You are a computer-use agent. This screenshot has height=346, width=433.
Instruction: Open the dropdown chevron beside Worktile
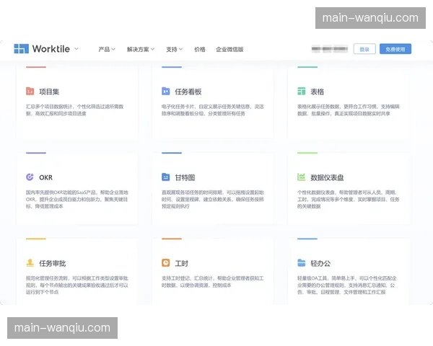coord(76,49)
